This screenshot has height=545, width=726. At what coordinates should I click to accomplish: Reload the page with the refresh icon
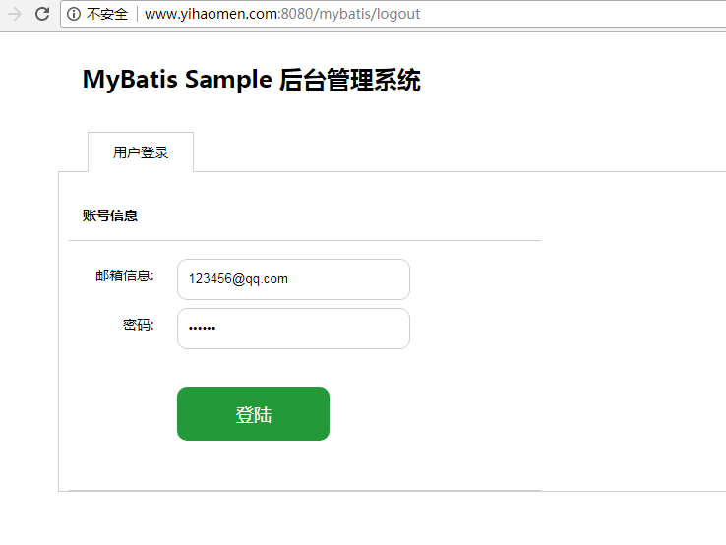point(42,14)
